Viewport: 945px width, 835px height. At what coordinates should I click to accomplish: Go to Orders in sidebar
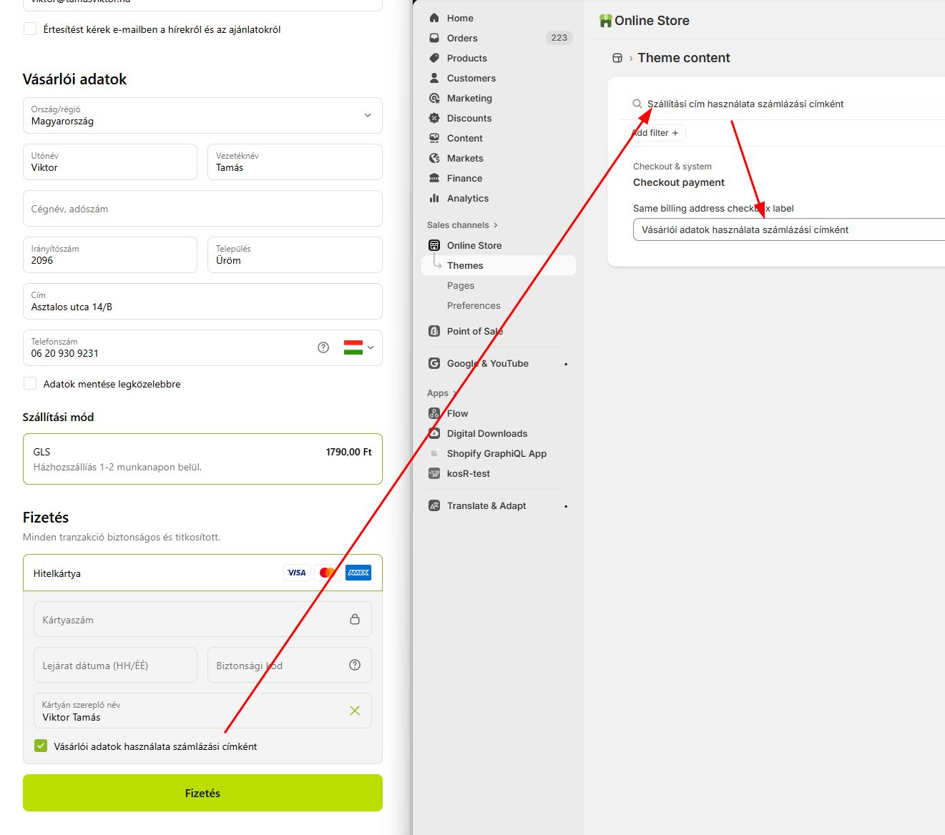[x=462, y=38]
